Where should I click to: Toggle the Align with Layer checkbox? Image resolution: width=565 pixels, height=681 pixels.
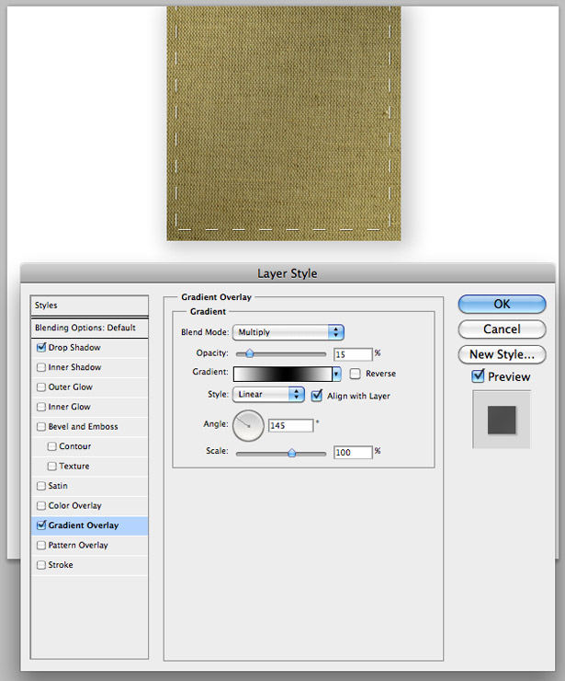[x=317, y=396]
